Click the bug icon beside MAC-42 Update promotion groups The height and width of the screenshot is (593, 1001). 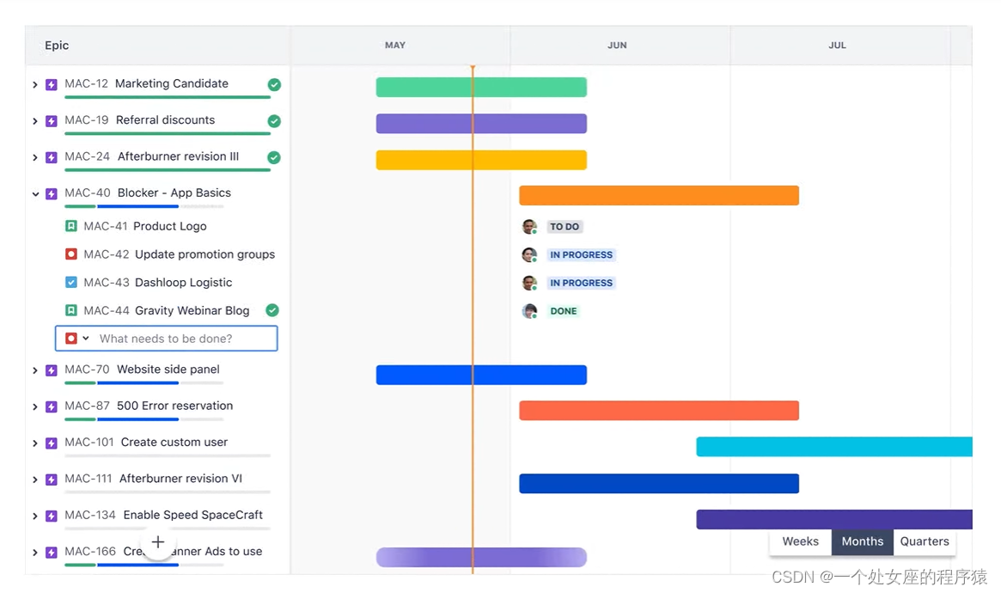click(x=72, y=254)
